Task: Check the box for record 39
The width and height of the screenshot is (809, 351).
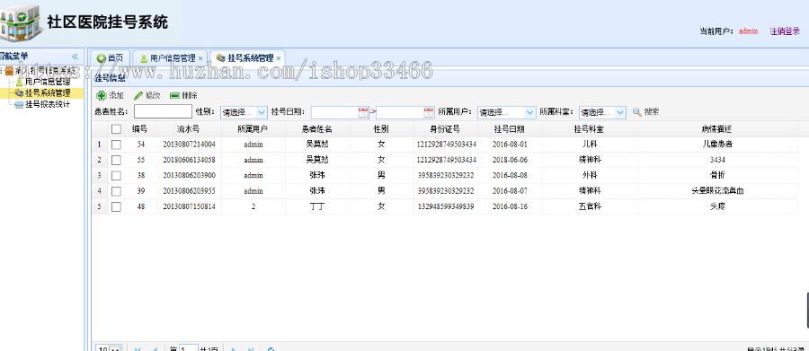Action: point(117,190)
